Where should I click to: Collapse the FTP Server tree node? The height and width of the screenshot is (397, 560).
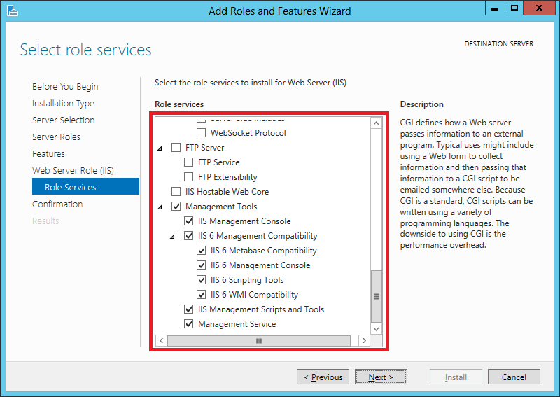[x=160, y=148]
